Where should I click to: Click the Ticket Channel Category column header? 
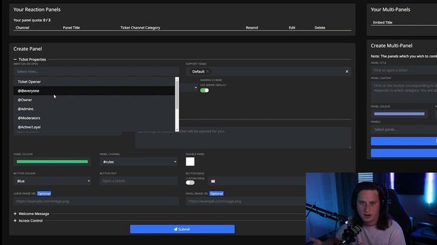pos(140,27)
